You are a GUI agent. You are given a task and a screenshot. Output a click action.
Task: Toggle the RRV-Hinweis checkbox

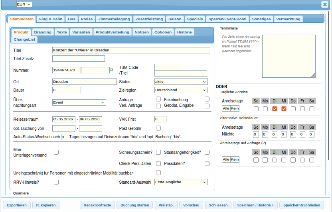tap(56, 182)
